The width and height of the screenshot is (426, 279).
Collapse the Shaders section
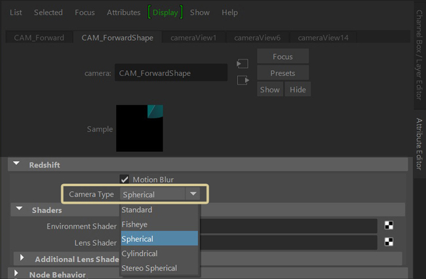coord(19,210)
